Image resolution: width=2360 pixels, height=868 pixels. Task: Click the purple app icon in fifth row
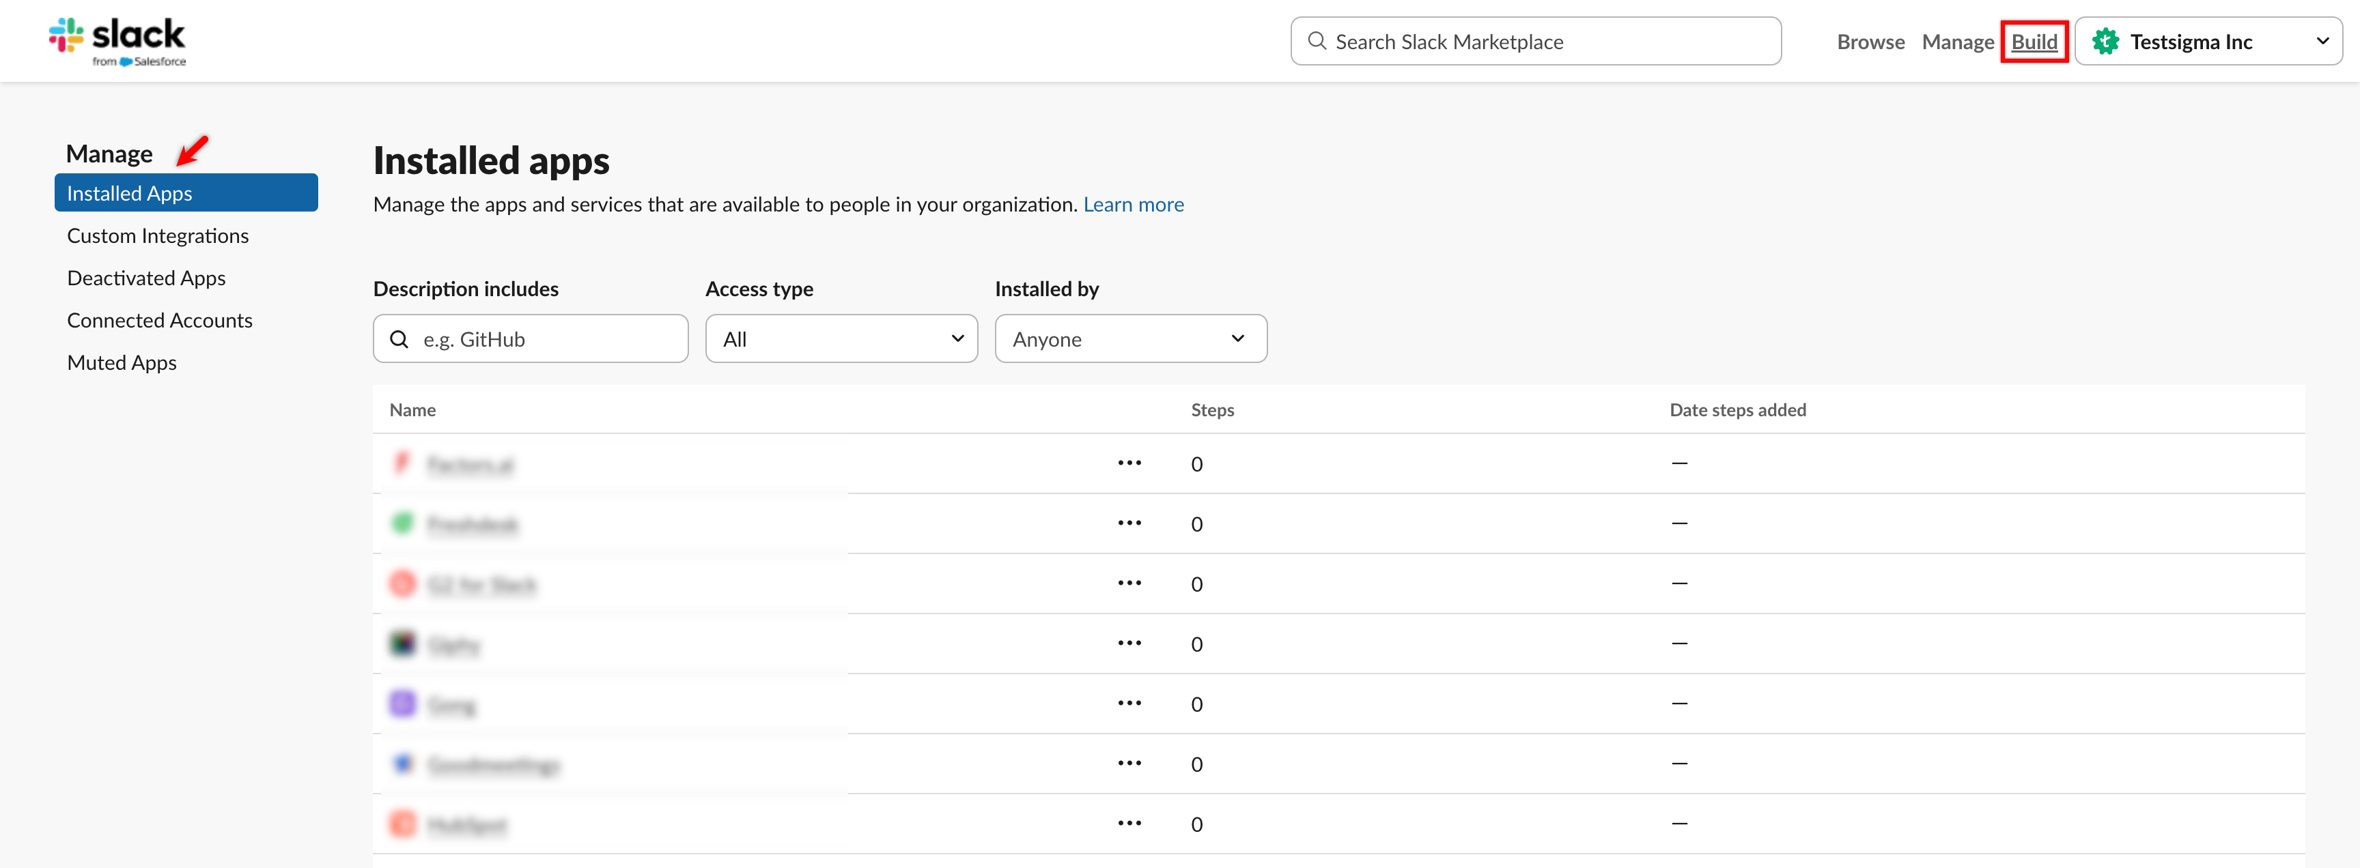(402, 703)
